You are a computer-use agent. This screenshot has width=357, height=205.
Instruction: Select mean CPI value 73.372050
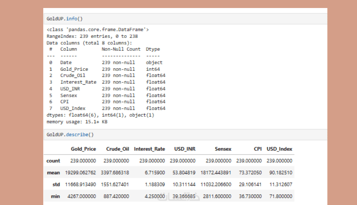pos(250,173)
